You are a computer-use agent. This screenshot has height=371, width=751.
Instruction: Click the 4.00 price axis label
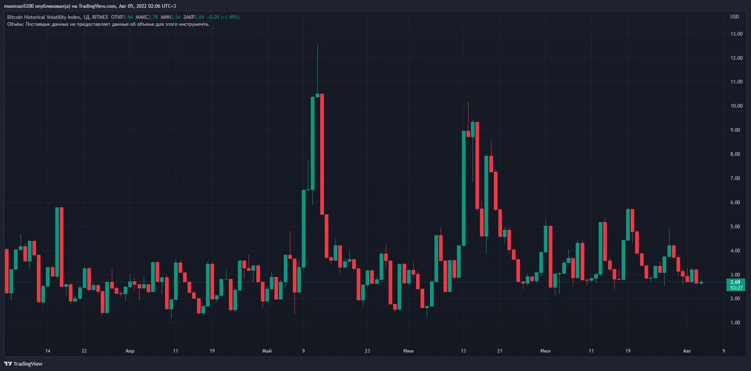[735, 251]
